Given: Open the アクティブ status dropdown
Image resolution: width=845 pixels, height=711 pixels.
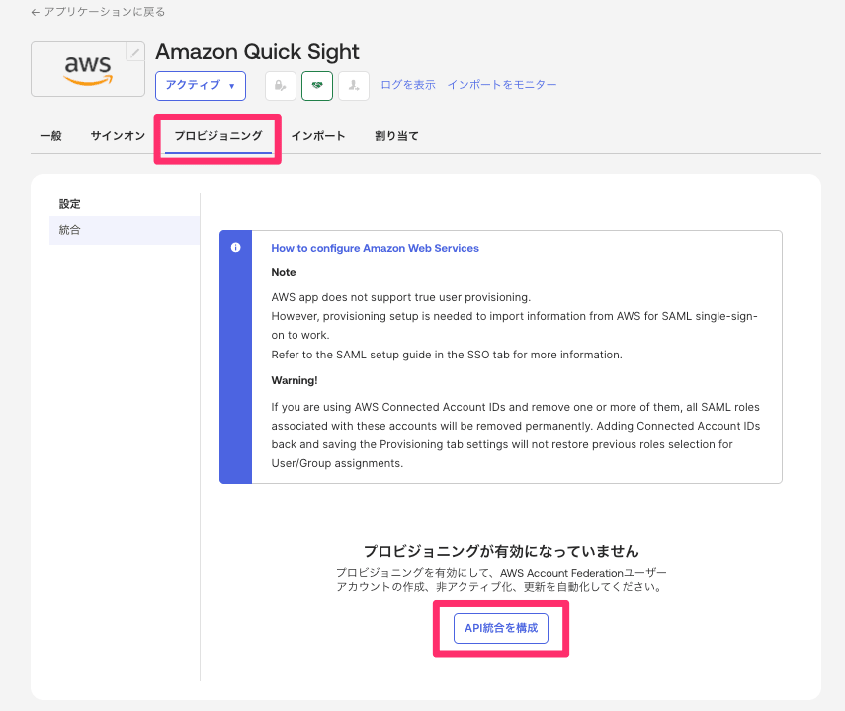Looking at the screenshot, I should pos(201,86).
